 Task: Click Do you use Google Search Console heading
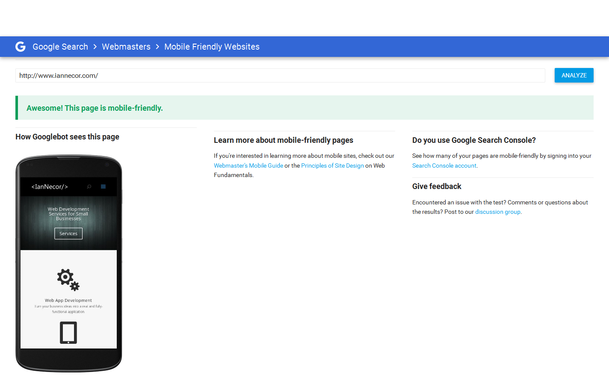(x=474, y=140)
